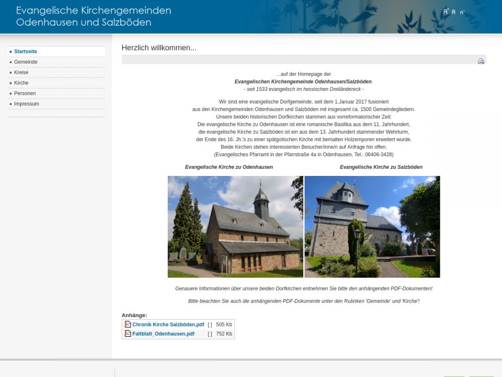Navigate to Personen in the sidebar
The image size is (502, 377).
[x=25, y=93]
